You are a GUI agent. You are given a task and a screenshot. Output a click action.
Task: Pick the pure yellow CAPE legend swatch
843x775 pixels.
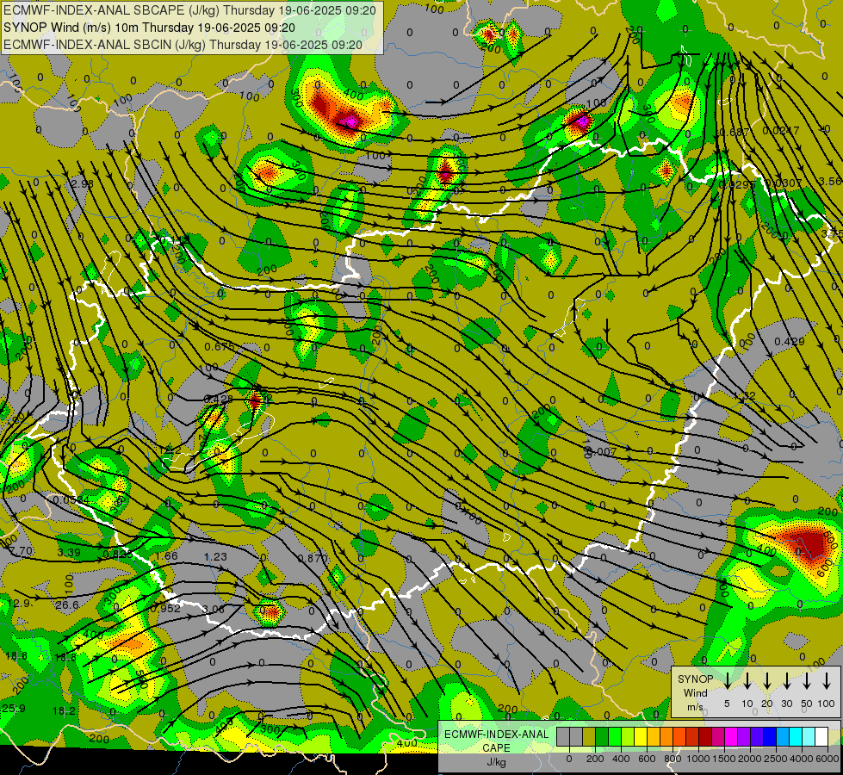click(x=641, y=736)
